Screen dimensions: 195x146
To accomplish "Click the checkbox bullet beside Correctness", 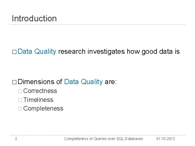I will [x=20, y=91].
